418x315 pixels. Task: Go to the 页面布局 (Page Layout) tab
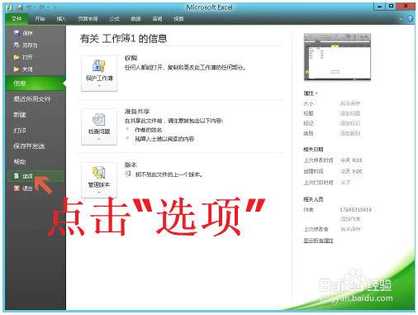coord(88,19)
